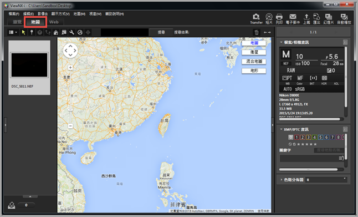Screen dimensions: 358x217
Task: Select DSC_5811.NEF thumbnail
Action: (29, 68)
